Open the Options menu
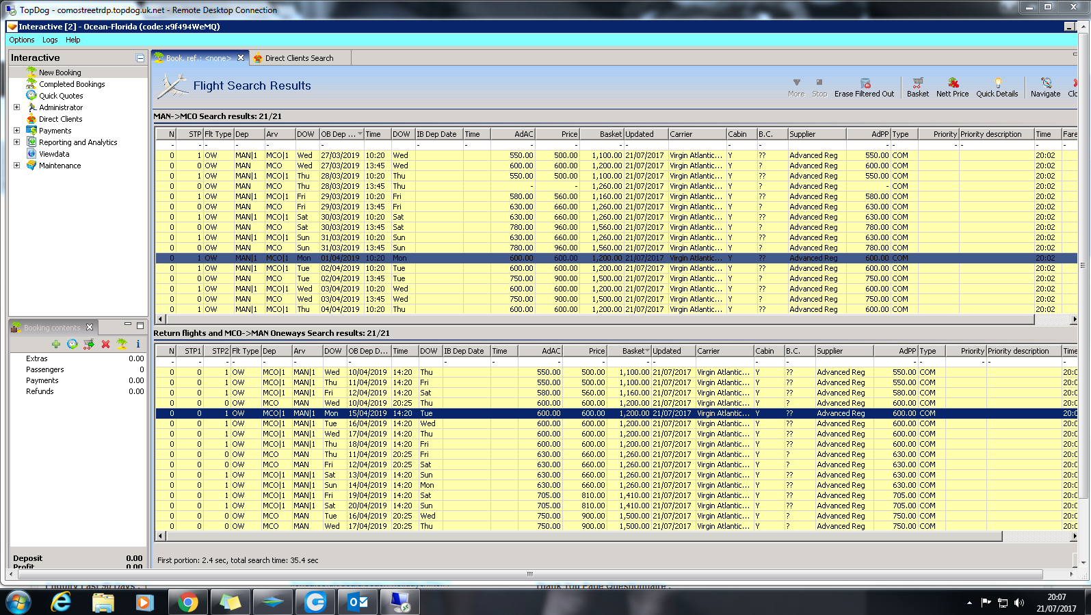The image size is (1091, 615). (x=21, y=40)
